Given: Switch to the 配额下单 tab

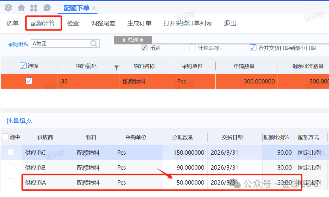Looking at the screenshot, I should (x=76, y=9).
